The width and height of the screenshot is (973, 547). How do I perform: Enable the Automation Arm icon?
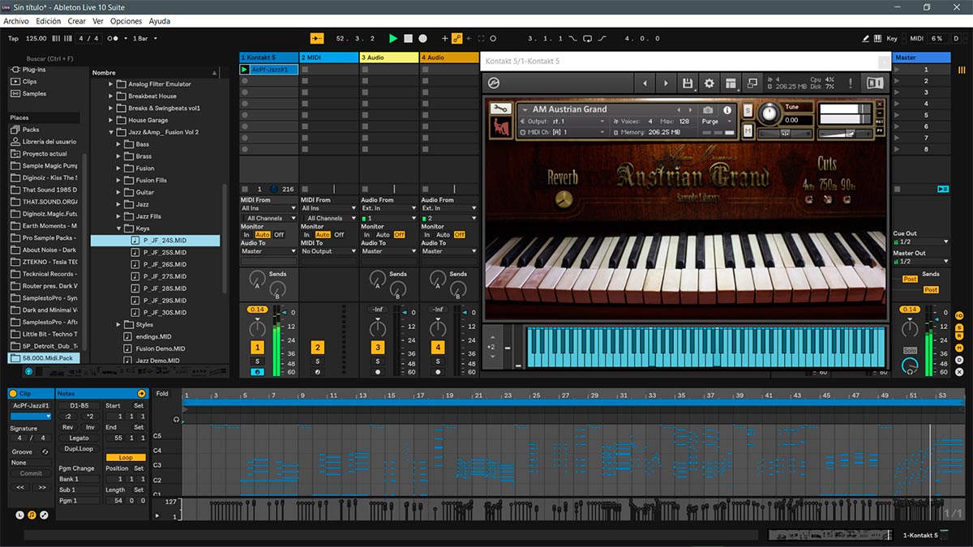456,38
